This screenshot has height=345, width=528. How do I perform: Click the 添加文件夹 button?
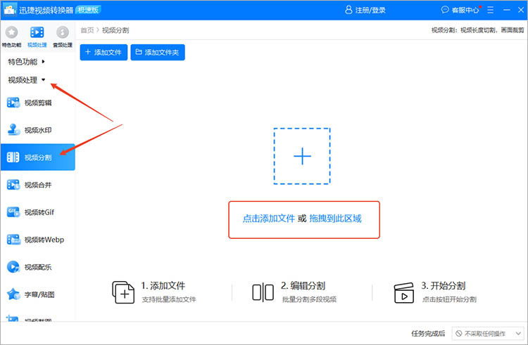click(x=158, y=52)
